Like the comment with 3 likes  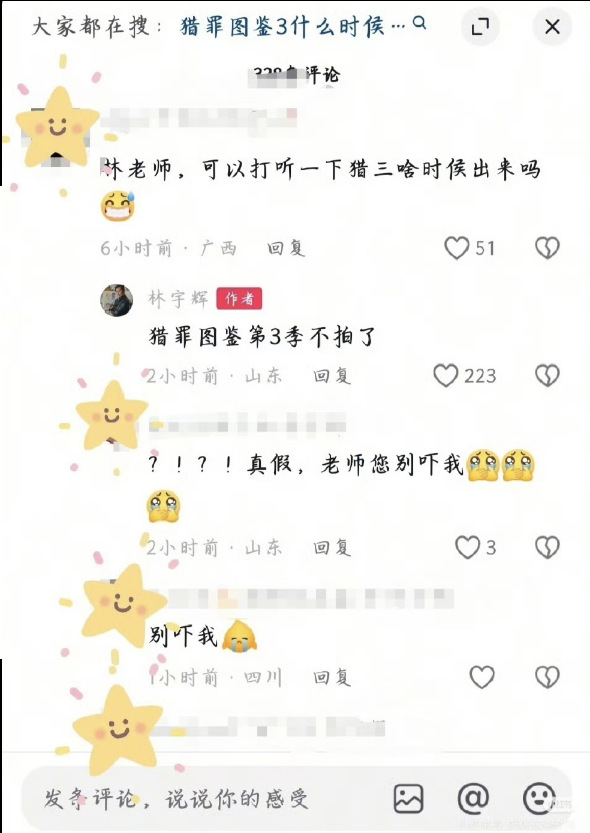(467, 548)
